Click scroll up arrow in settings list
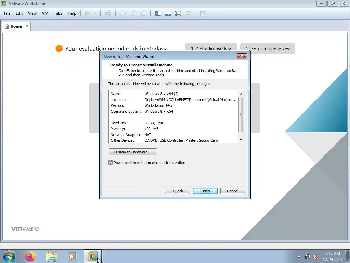 (x=241, y=94)
